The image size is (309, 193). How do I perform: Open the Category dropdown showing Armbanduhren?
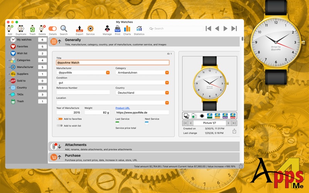click(167, 73)
